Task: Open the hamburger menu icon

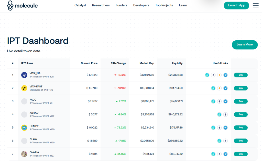Action: (256, 5)
